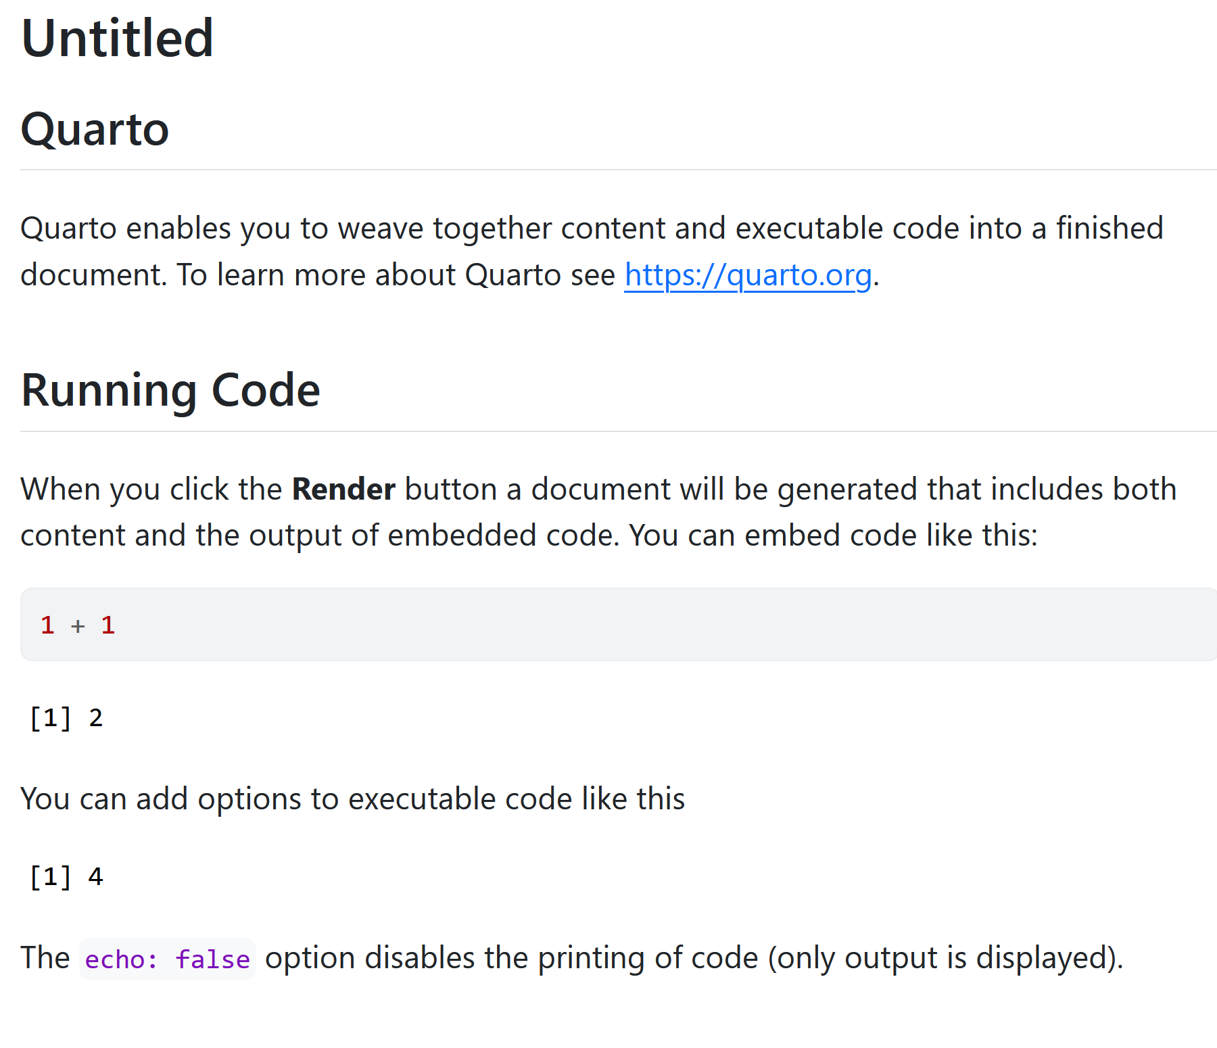
Task: Click the first red 1 in code
Action: [x=47, y=625]
